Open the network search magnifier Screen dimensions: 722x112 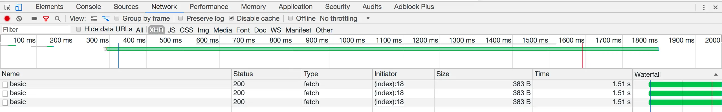pyautogui.click(x=58, y=19)
